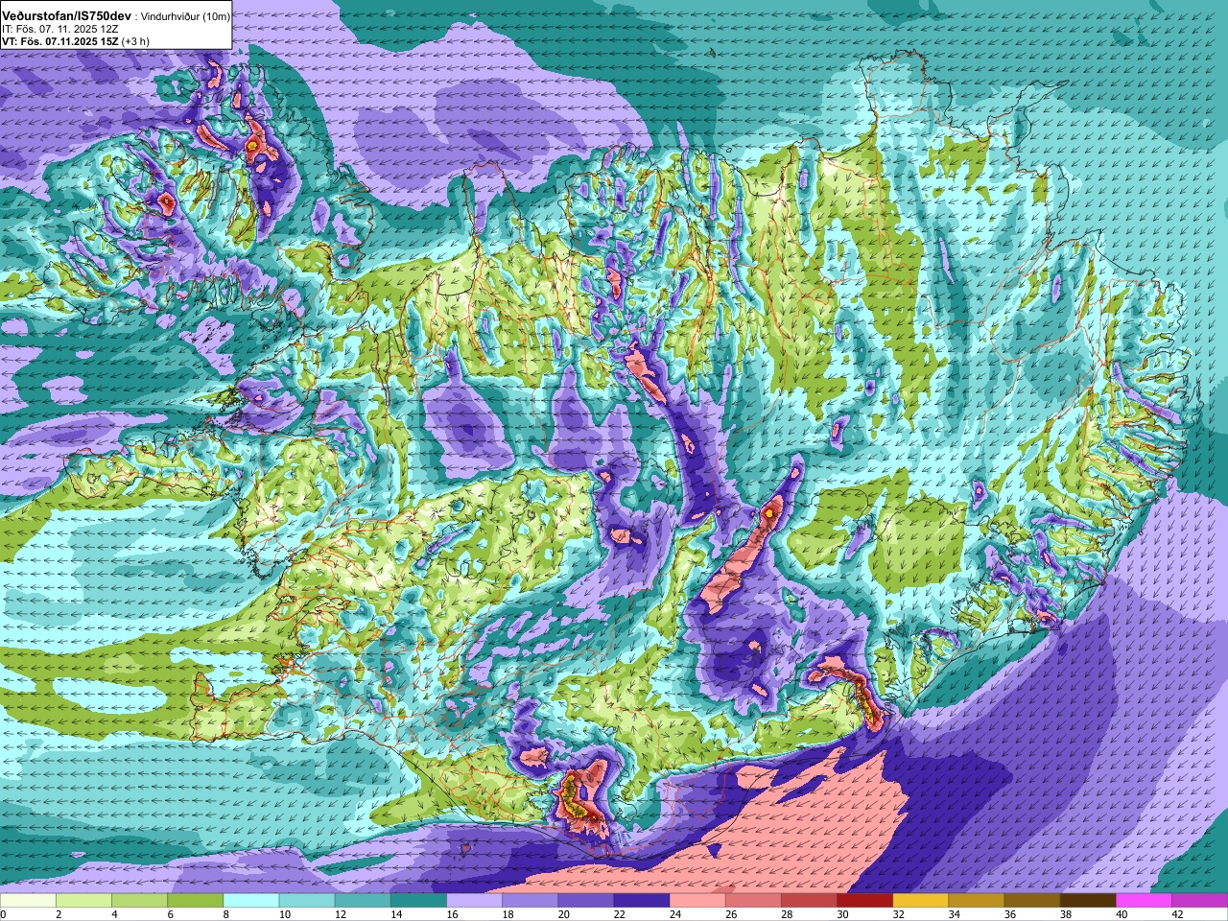
Task: Point at the legend number "20"
Action: click(x=563, y=914)
